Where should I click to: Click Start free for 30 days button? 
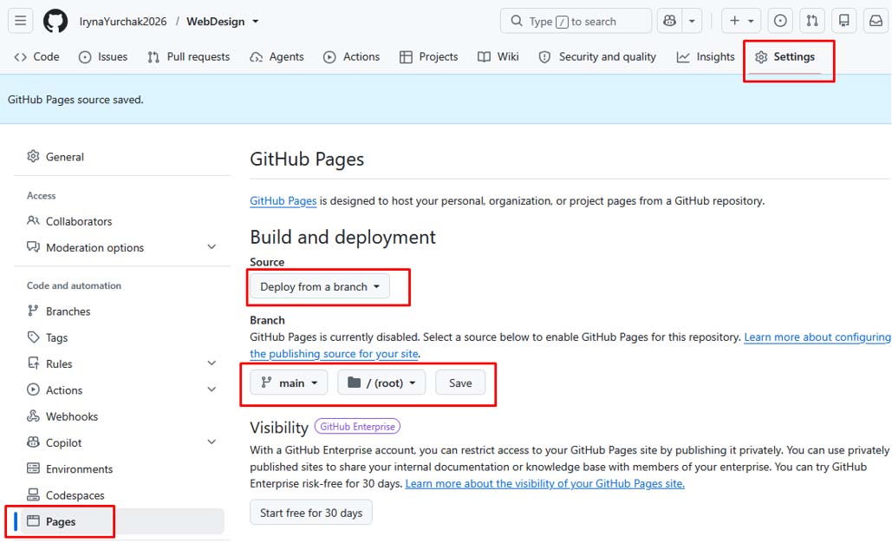click(x=311, y=513)
